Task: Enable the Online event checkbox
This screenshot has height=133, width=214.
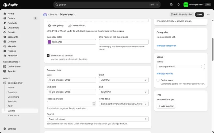Action: pyautogui.click(x=158, y=80)
